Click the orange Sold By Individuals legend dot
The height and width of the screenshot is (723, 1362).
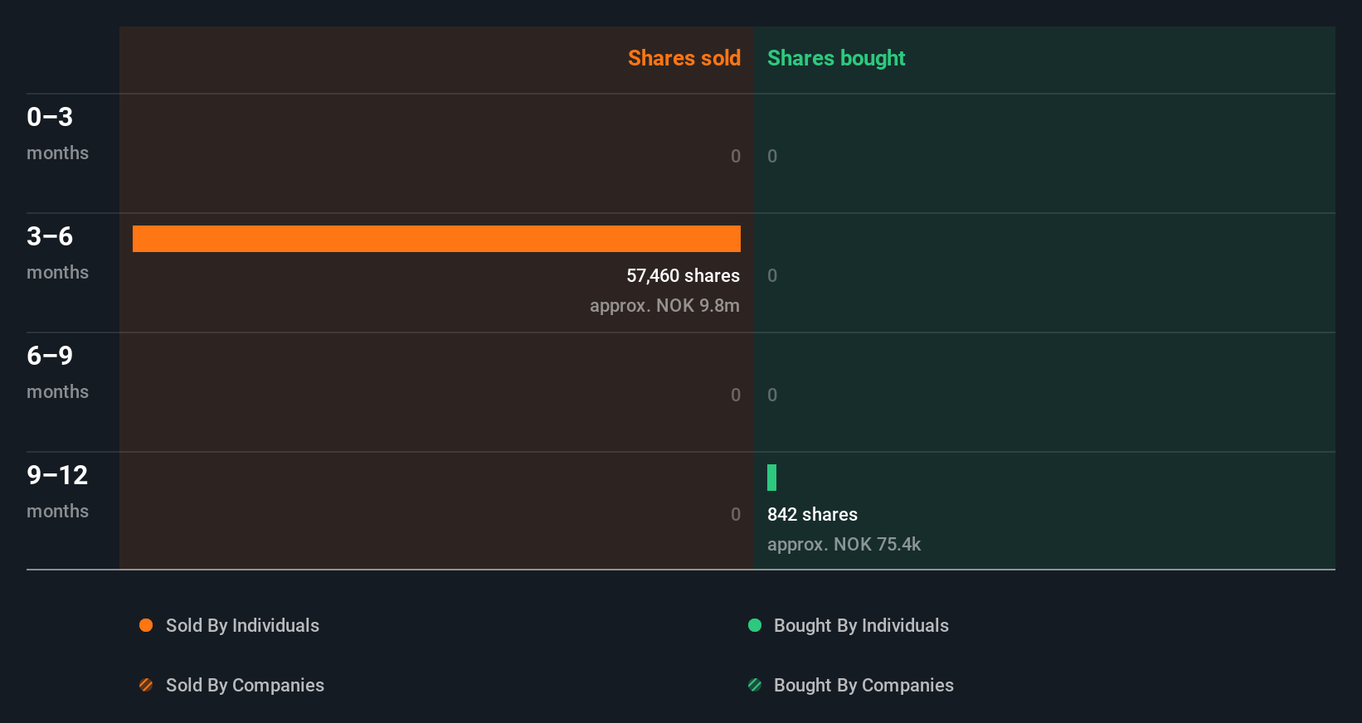[146, 625]
